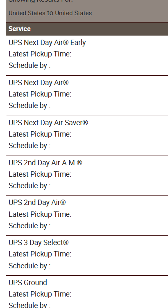Click the Service column header
168x308 pixels.
20,29
